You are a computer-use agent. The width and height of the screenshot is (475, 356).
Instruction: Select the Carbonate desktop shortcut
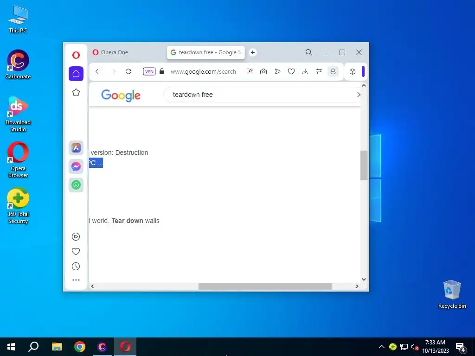18,64
